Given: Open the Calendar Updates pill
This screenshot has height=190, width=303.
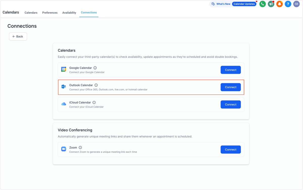Looking at the screenshot, I should 244,4.
